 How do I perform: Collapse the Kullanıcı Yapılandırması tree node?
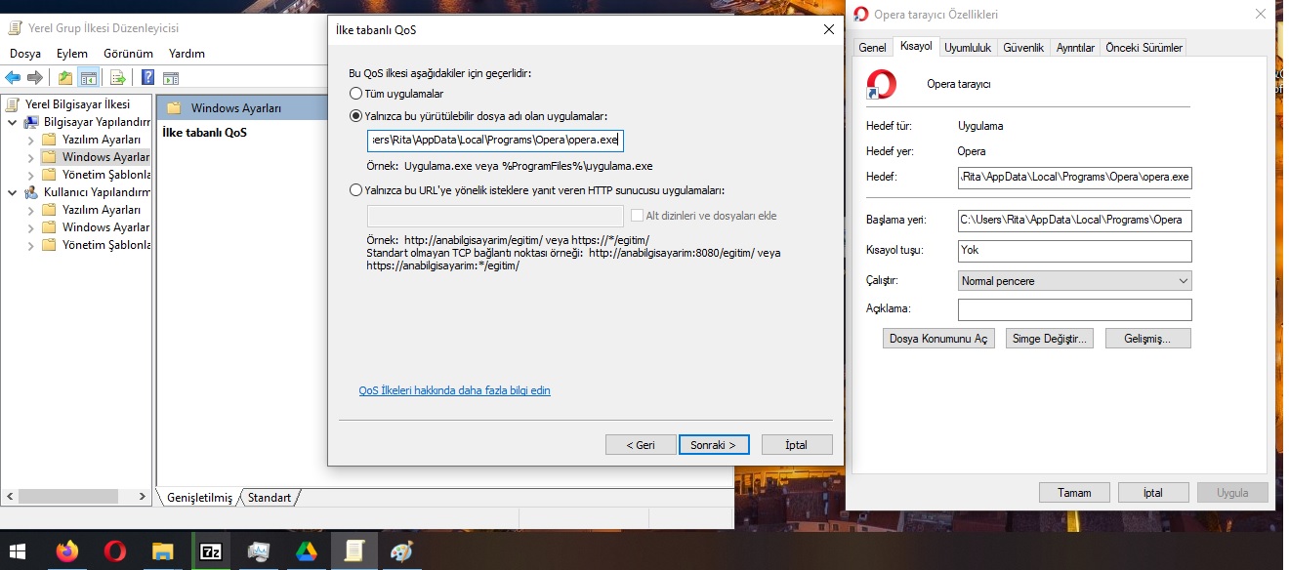click(13, 192)
